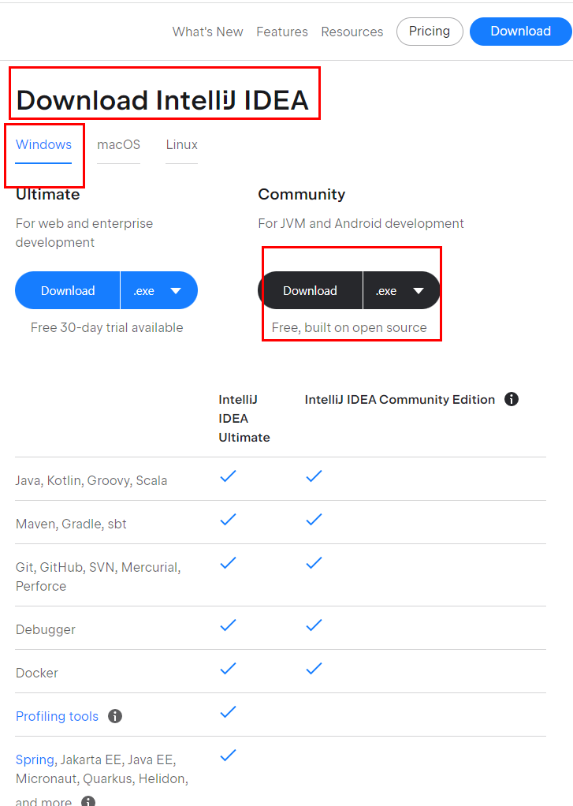Click the 'Debugger' row label
Screen dimensions: 573x806
point(46,629)
